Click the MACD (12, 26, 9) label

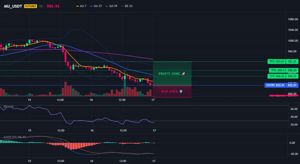point(14,137)
